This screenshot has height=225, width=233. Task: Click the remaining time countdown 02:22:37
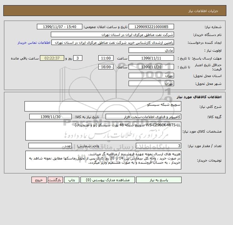click(x=52, y=58)
